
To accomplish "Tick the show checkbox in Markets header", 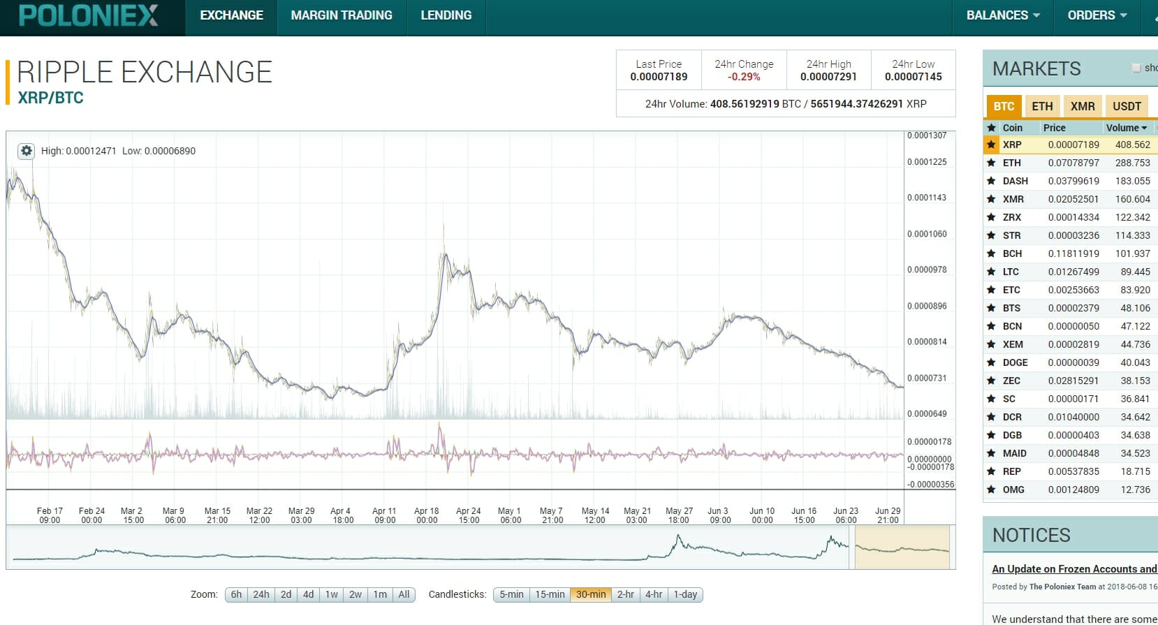I will (x=1136, y=68).
